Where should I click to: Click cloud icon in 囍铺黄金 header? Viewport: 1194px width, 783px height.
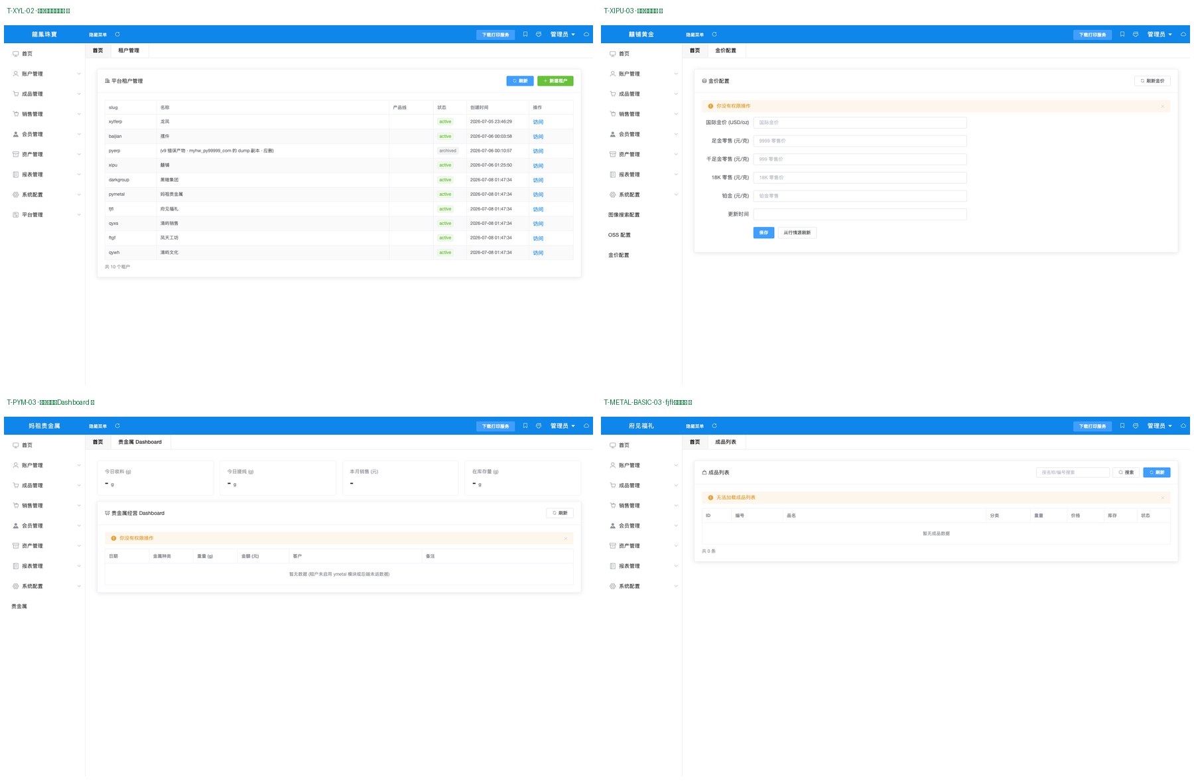coord(1183,35)
